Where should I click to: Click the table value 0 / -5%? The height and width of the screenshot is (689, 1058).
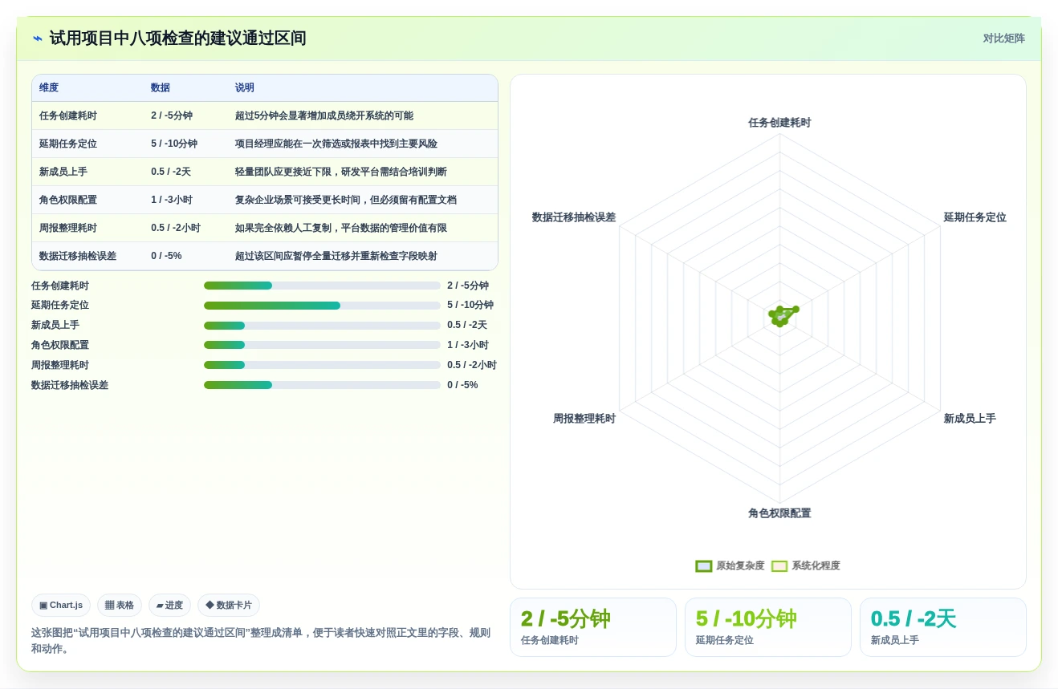click(x=166, y=257)
